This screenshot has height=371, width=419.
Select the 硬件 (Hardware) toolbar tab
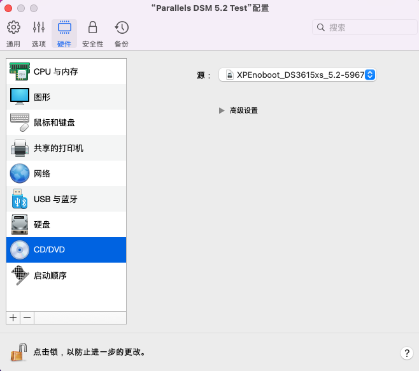64,33
